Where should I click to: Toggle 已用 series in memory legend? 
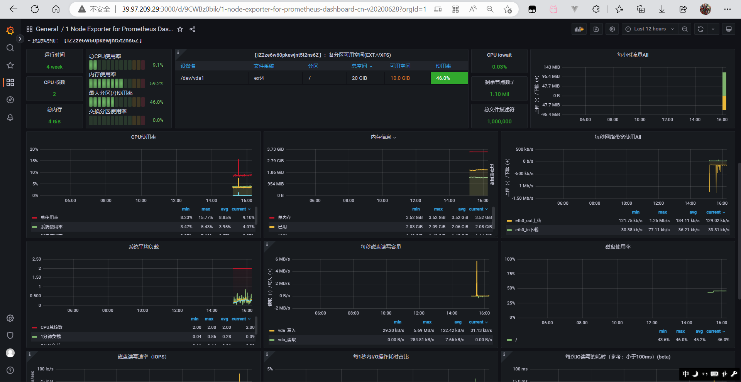pyautogui.click(x=282, y=227)
